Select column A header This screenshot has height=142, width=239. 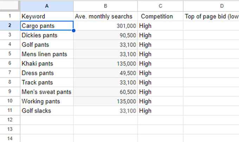tap(47, 6)
